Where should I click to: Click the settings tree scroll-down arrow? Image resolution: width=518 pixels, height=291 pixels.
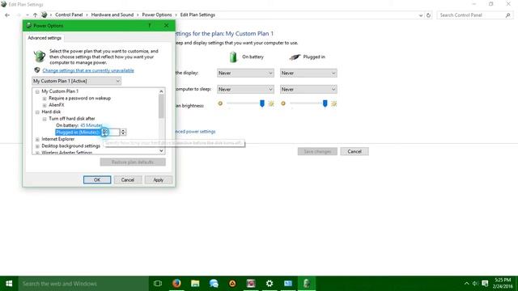point(161,151)
